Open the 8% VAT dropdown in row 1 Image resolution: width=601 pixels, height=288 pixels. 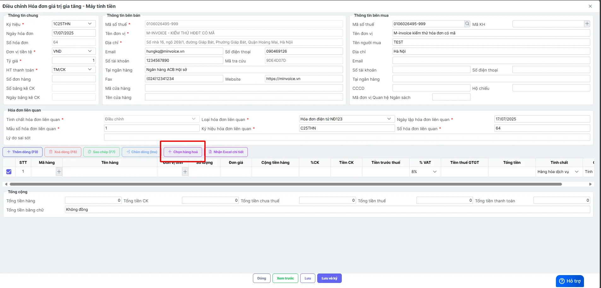coord(425,172)
